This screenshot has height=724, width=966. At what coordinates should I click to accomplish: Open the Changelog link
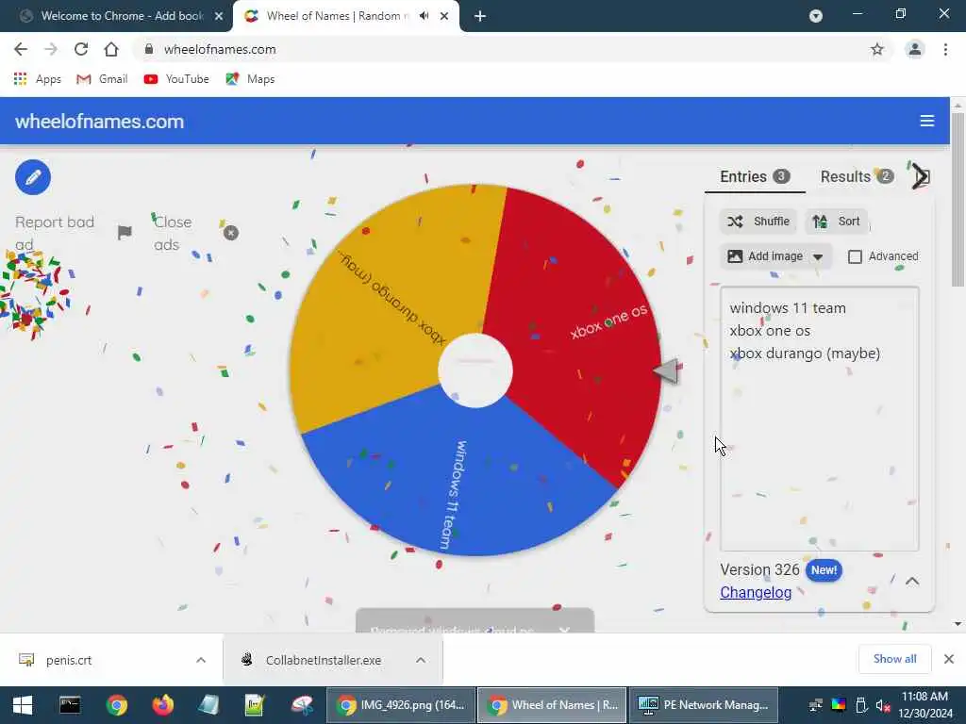(x=756, y=592)
